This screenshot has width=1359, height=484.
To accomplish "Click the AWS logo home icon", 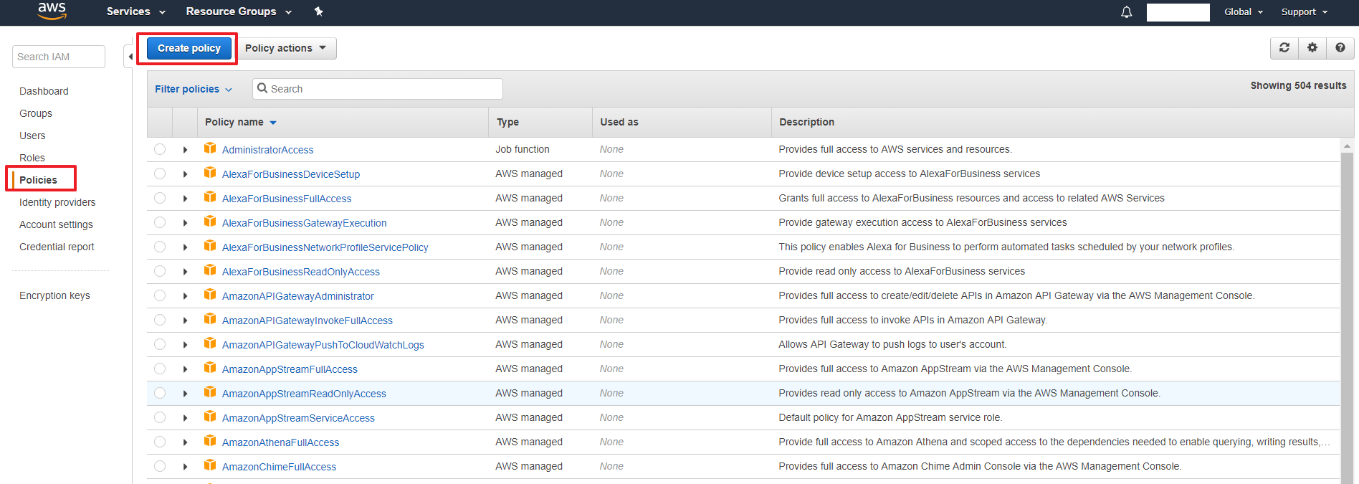I will point(52,11).
